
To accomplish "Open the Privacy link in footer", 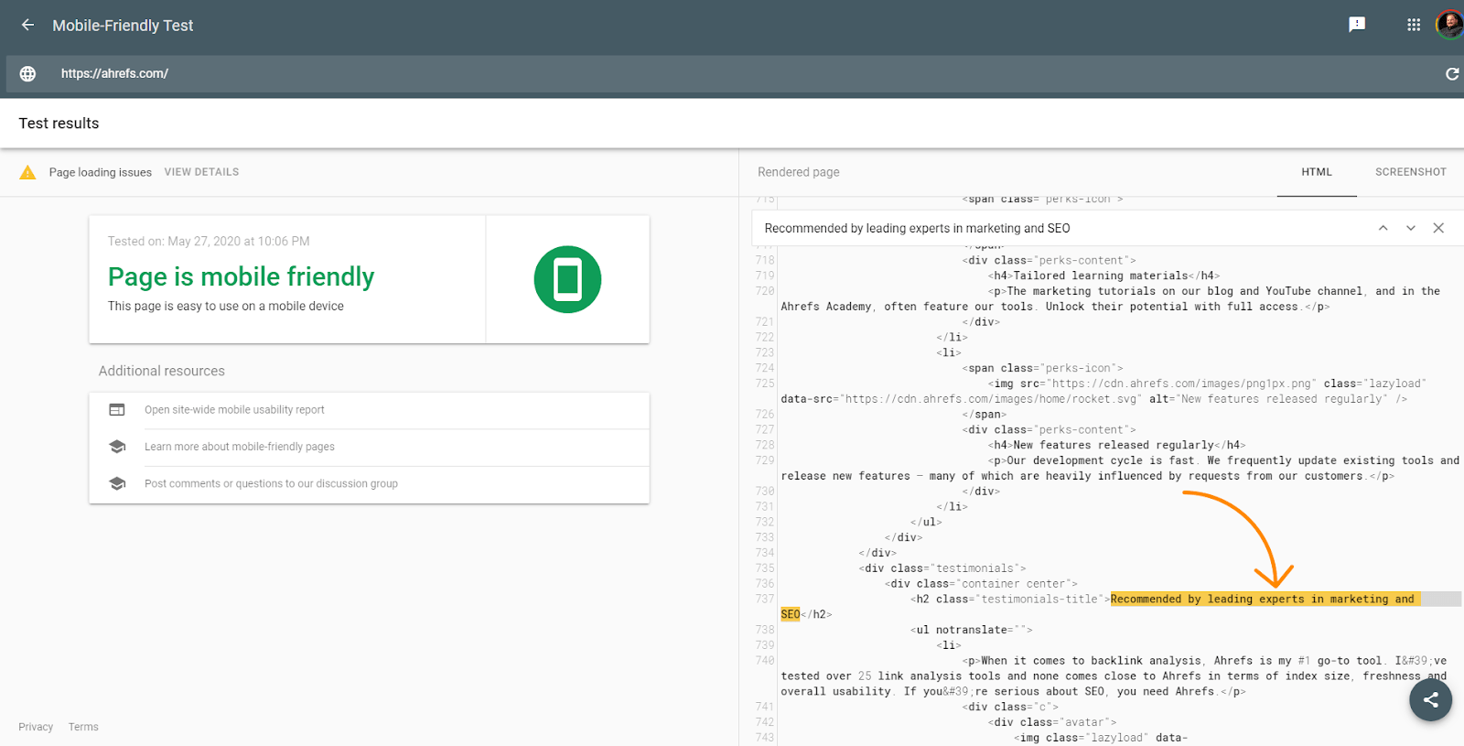I will 36,727.
